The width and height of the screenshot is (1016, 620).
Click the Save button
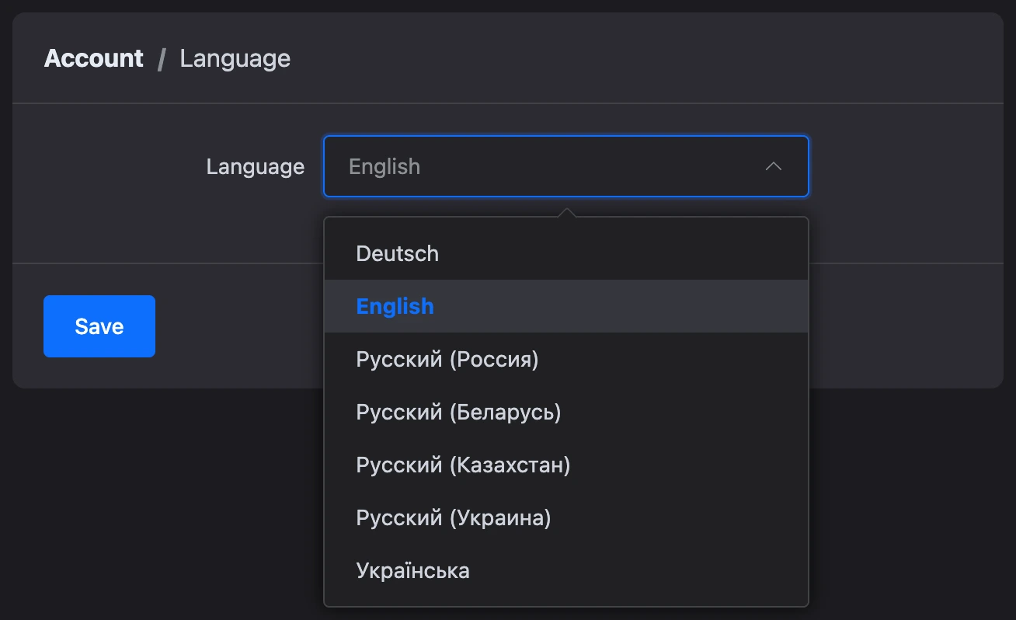(x=99, y=326)
